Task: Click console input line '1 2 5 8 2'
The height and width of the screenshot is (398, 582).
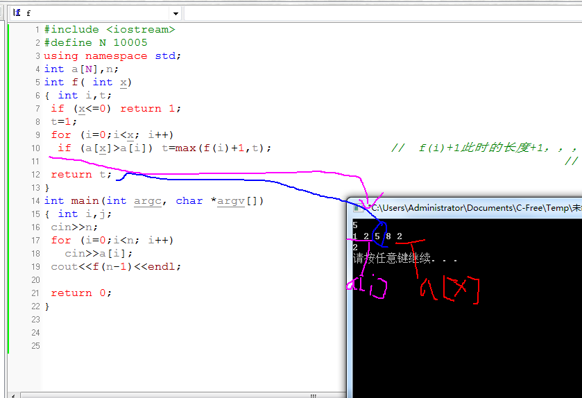Action: (377, 236)
